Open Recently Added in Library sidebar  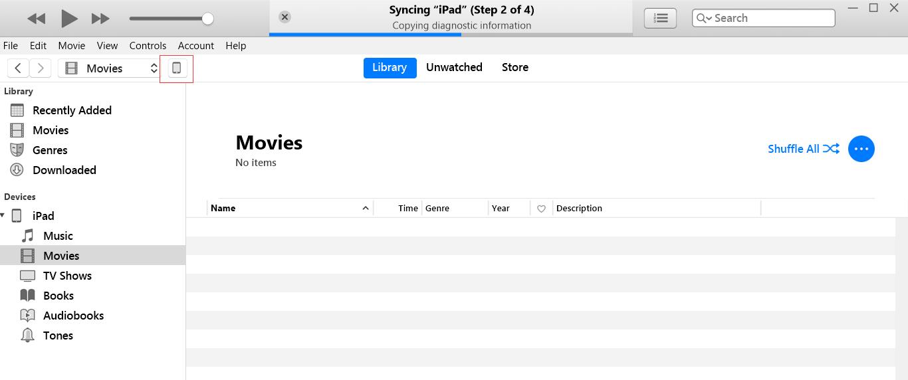coord(72,110)
